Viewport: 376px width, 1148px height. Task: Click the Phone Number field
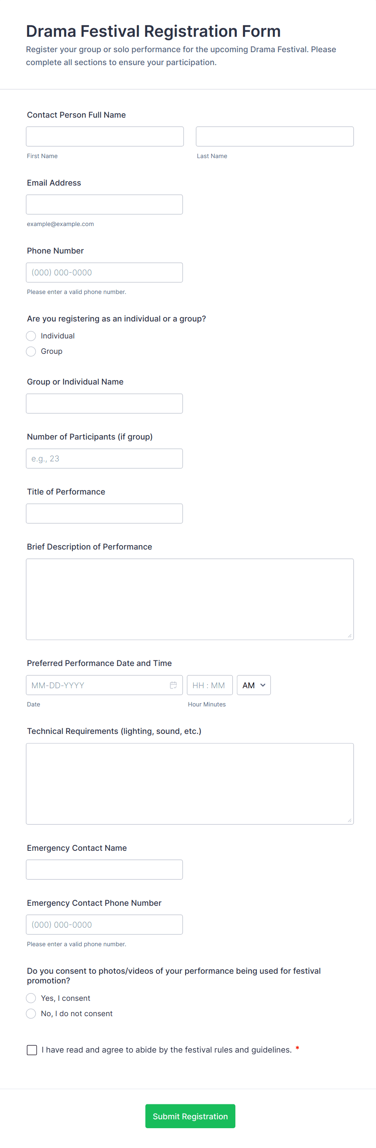[104, 272]
